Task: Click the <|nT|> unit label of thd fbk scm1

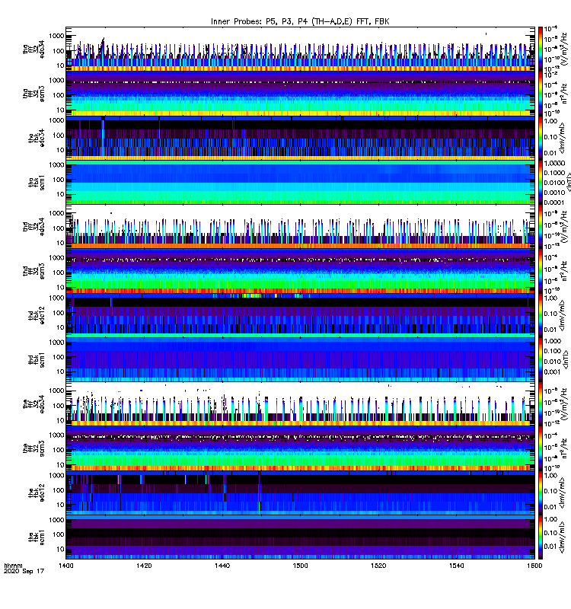Action: coord(565,359)
